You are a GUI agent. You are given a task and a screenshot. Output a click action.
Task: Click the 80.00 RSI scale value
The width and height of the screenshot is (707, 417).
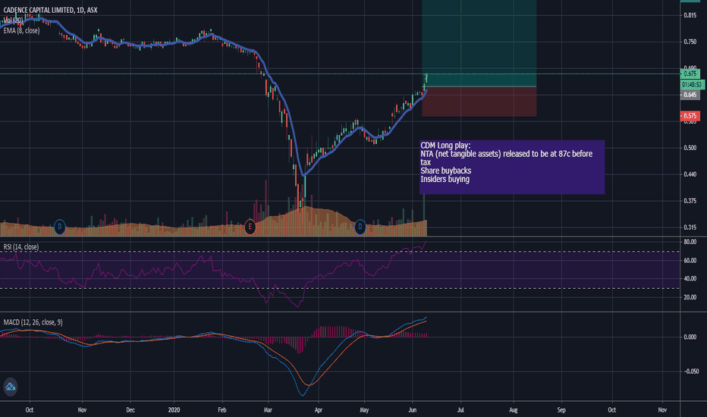pos(690,242)
